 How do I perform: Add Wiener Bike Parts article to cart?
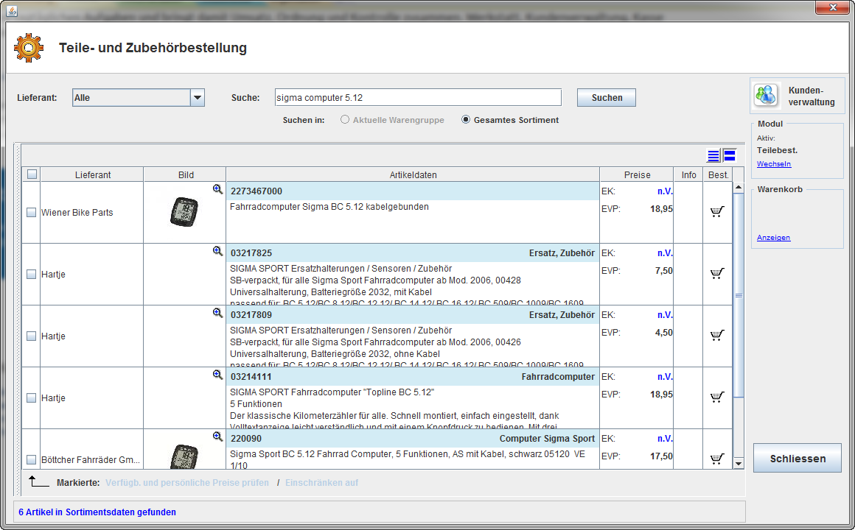(x=716, y=212)
